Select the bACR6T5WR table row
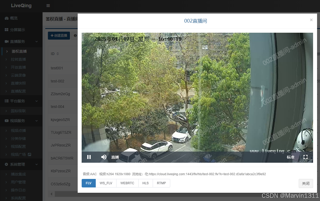Screen dimensions: 320x201 63,158
